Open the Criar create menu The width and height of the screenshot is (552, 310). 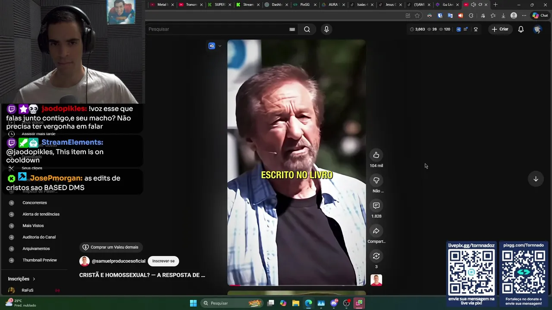pyautogui.click(x=500, y=29)
